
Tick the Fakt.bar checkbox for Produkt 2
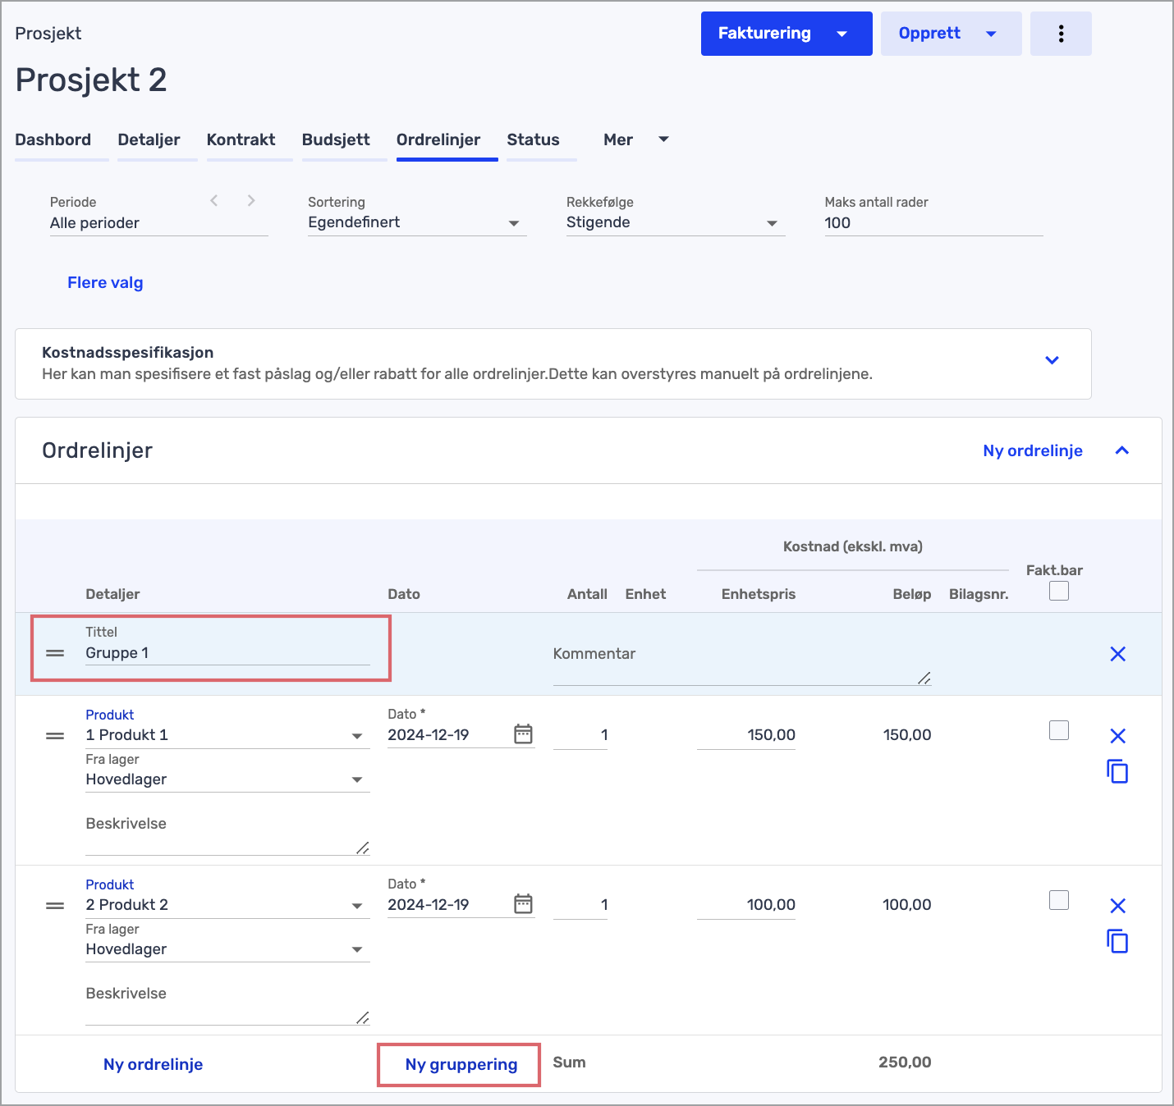(x=1059, y=900)
